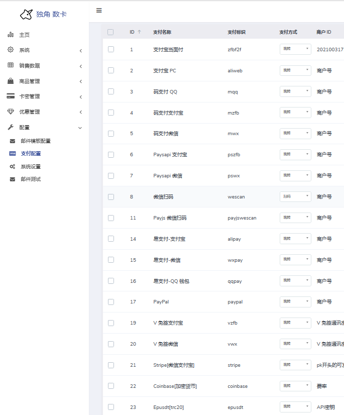Screen dimensions: 344x415
Task: Click the 'V 免签微信' name cell
Action: pyautogui.click(x=166, y=344)
